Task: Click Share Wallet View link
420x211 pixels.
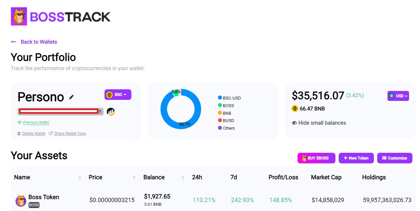Action: click(x=70, y=134)
